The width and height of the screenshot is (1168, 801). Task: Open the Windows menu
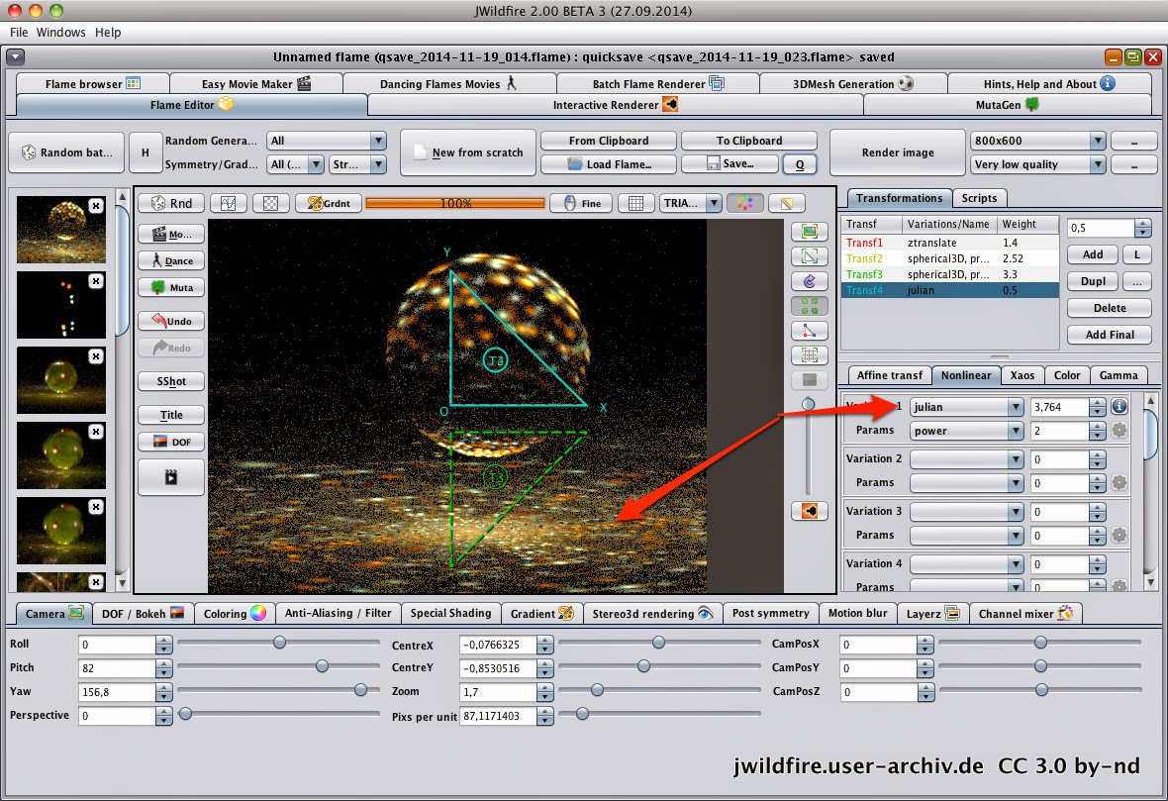[60, 32]
